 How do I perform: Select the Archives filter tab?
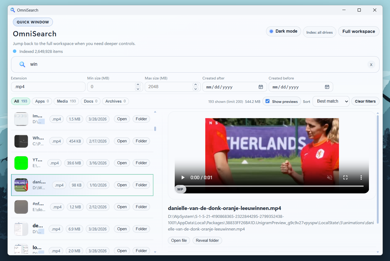click(116, 101)
